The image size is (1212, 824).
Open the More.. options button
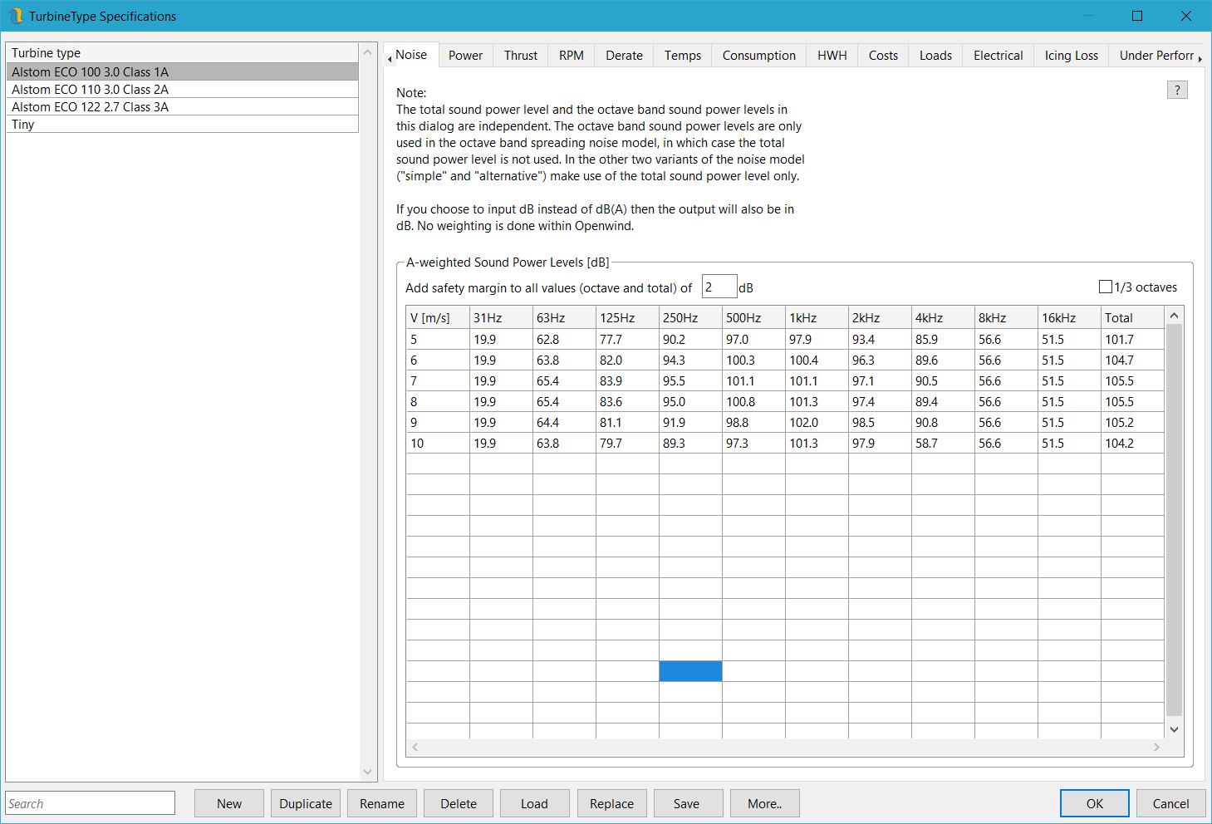pos(764,803)
